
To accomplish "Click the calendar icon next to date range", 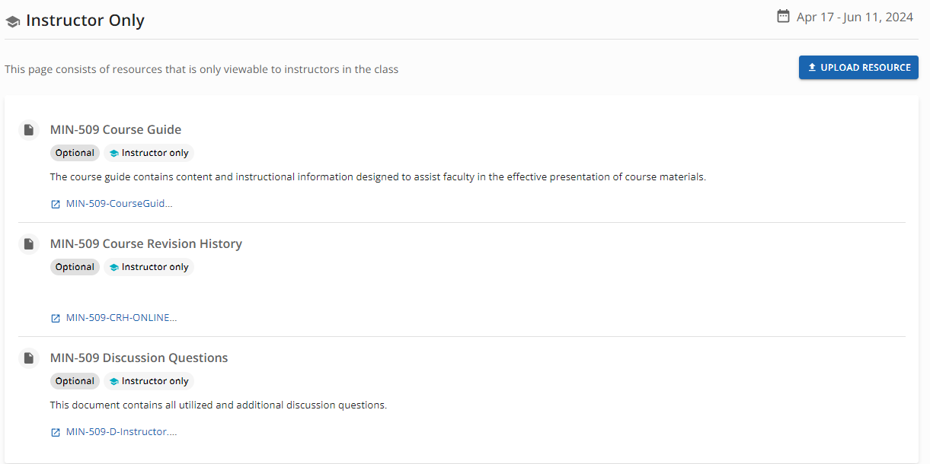I will point(783,16).
